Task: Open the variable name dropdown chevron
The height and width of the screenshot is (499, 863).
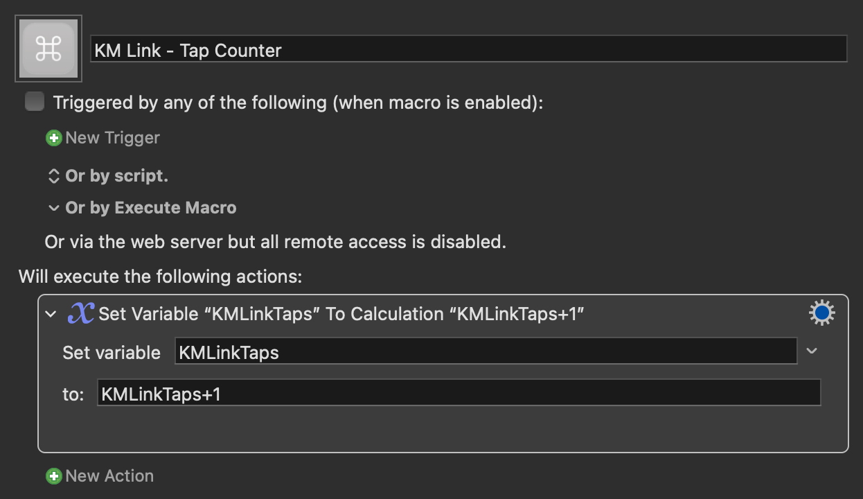Action: pyautogui.click(x=812, y=351)
